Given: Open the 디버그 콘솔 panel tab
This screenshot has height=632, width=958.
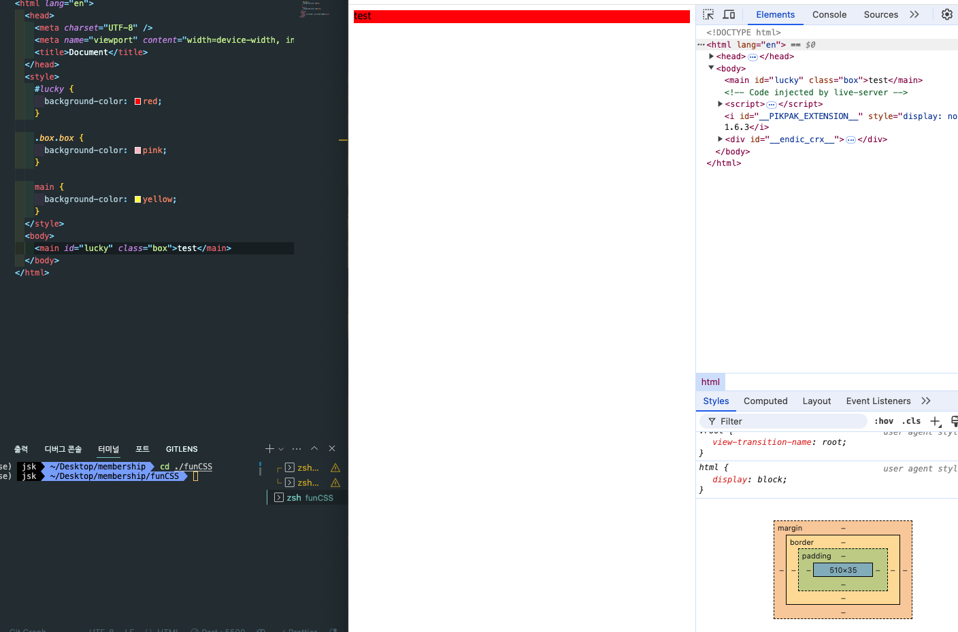Looking at the screenshot, I should (x=63, y=449).
